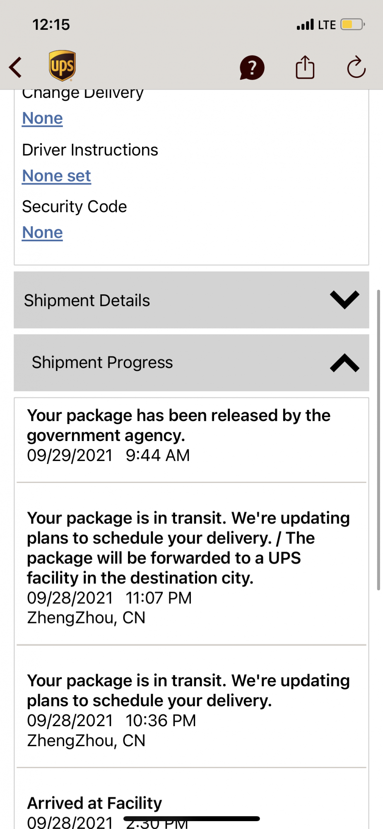The width and height of the screenshot is (383, 829).
Task: Open the None link under Security Code
Action: (x=42, y=233)
